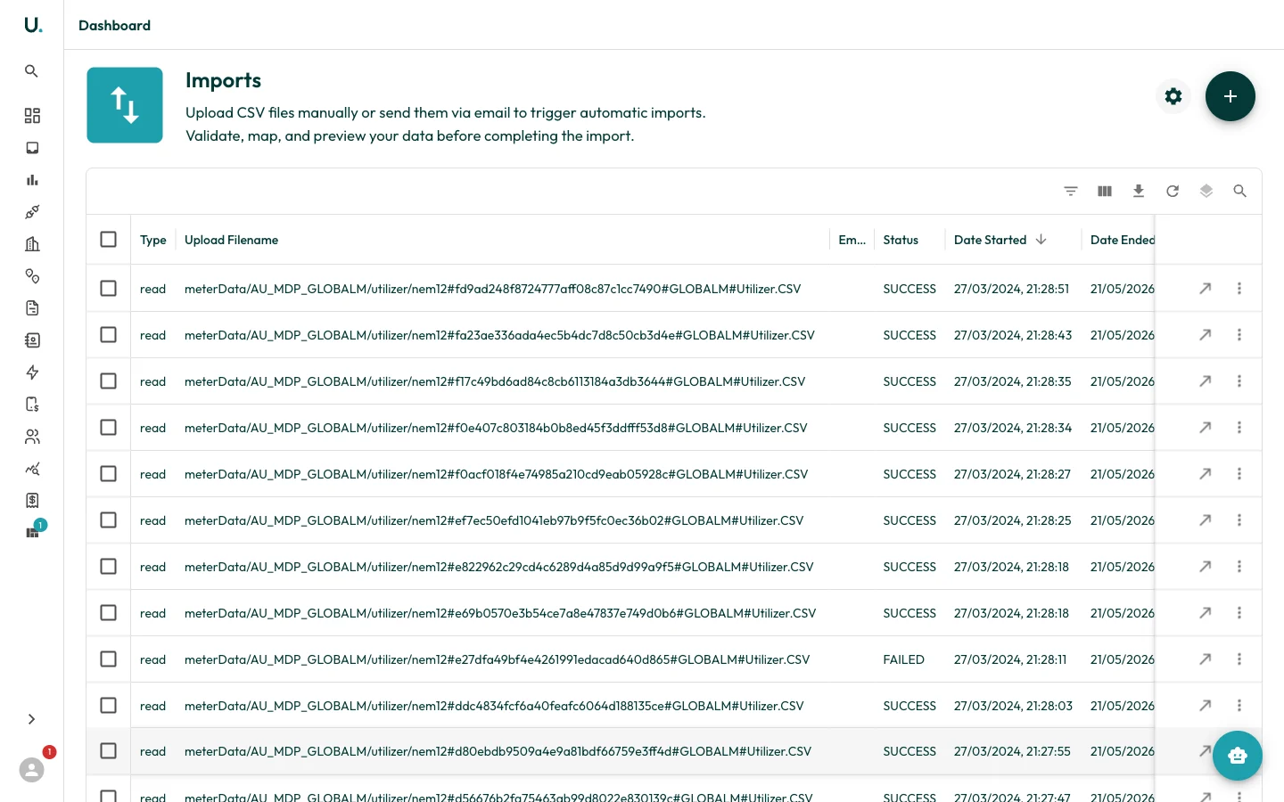Click date cell 27/03/2024, 21:27:55
Viewport: 1284px width, 802px height.
pos(1012,751)
